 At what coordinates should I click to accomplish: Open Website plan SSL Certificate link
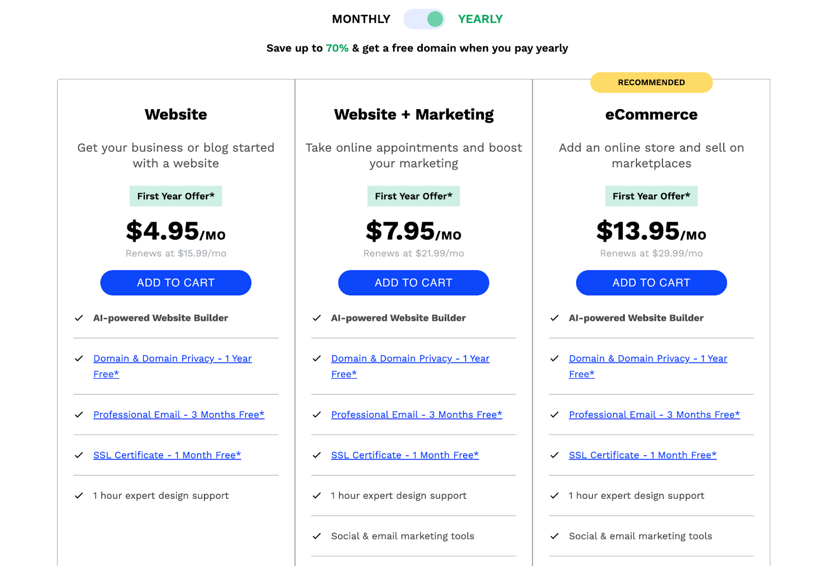[x=167, y=455]
